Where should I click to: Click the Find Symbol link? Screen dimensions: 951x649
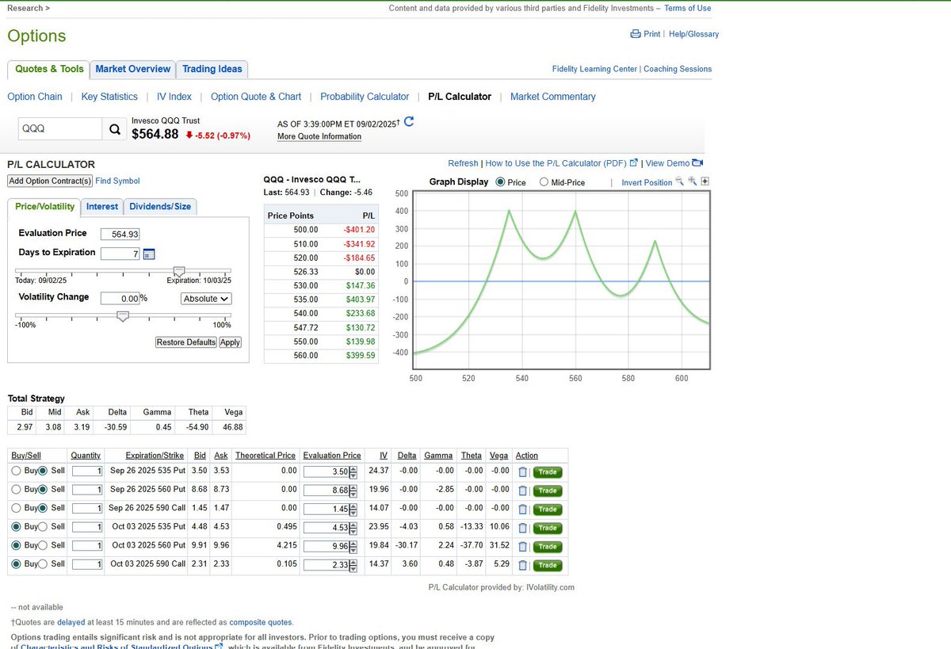coord(117,181)
